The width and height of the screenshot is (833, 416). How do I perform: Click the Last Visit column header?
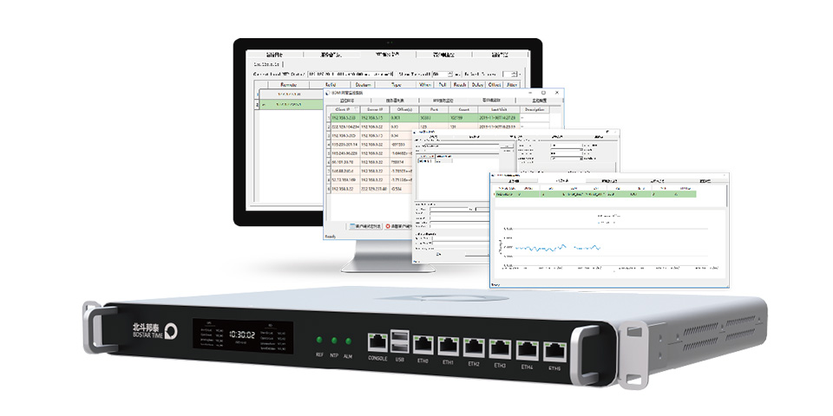tap(502, 110)
